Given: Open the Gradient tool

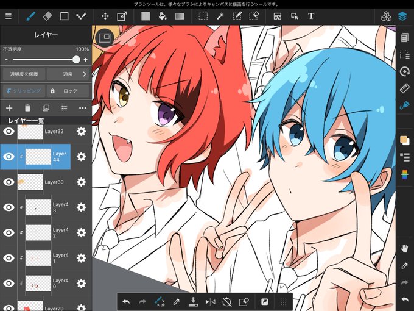Looking at the screenshot, I should pos(180,16).
